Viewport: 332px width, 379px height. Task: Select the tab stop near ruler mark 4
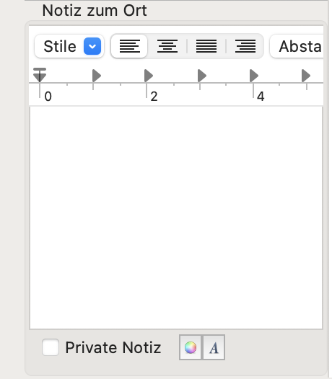click(x=254, y=76)
